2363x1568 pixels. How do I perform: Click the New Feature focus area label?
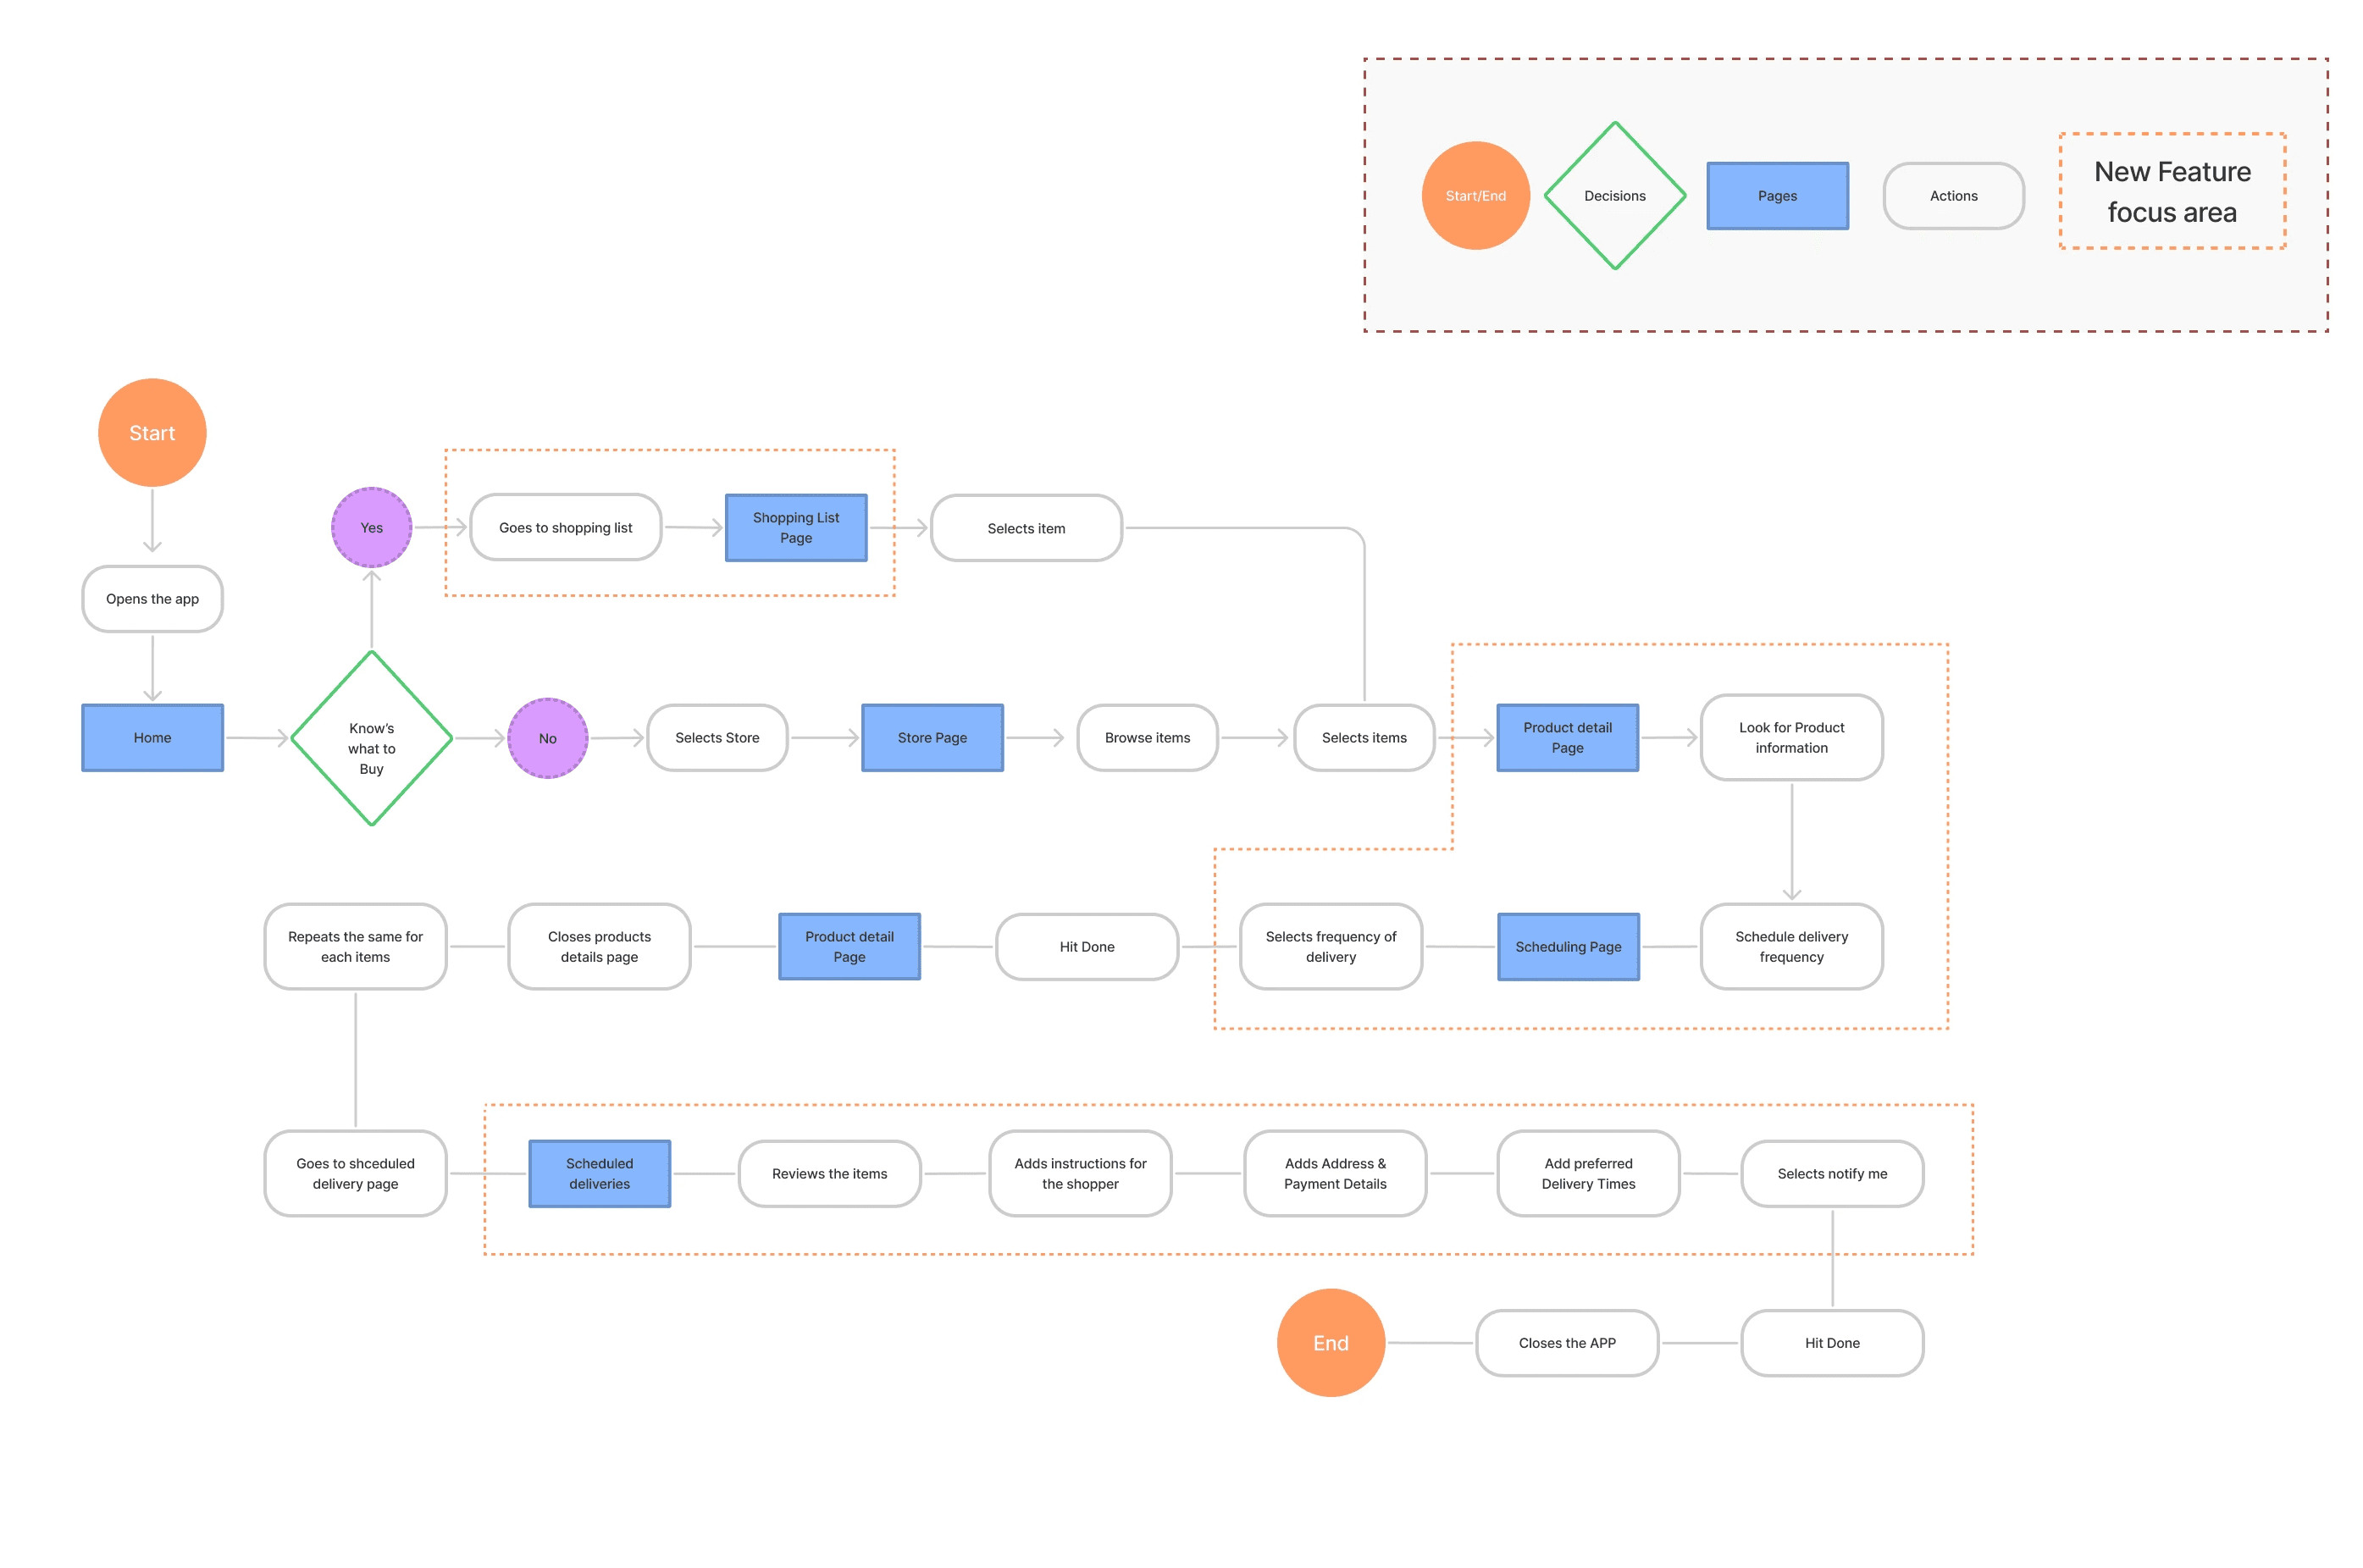point(2171,191)
